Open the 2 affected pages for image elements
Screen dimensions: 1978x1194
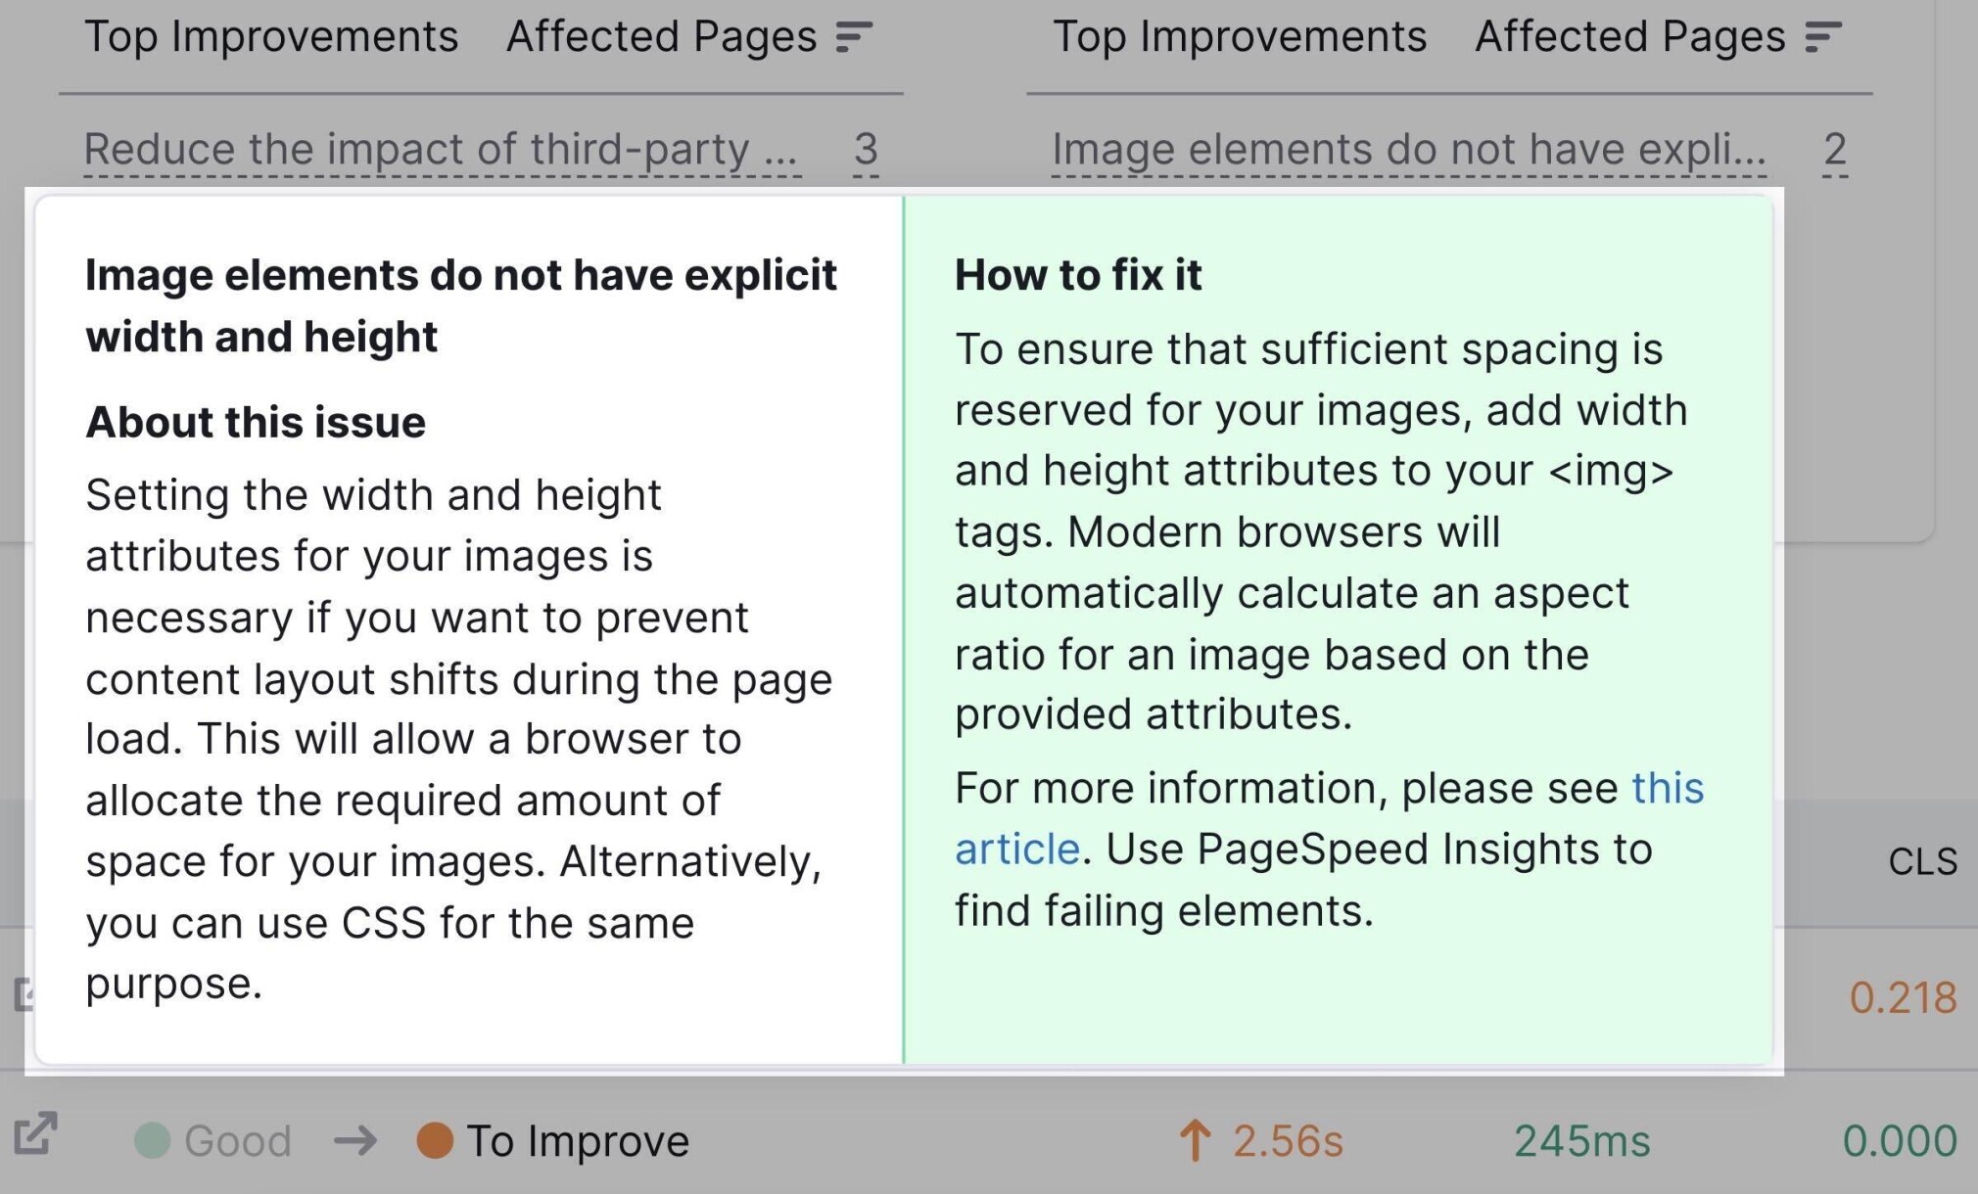coord(1835,150)
